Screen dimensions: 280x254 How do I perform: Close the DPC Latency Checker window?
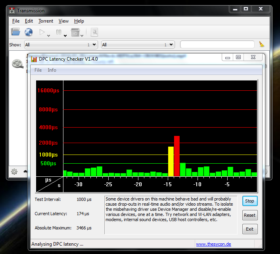coord(253,57)
